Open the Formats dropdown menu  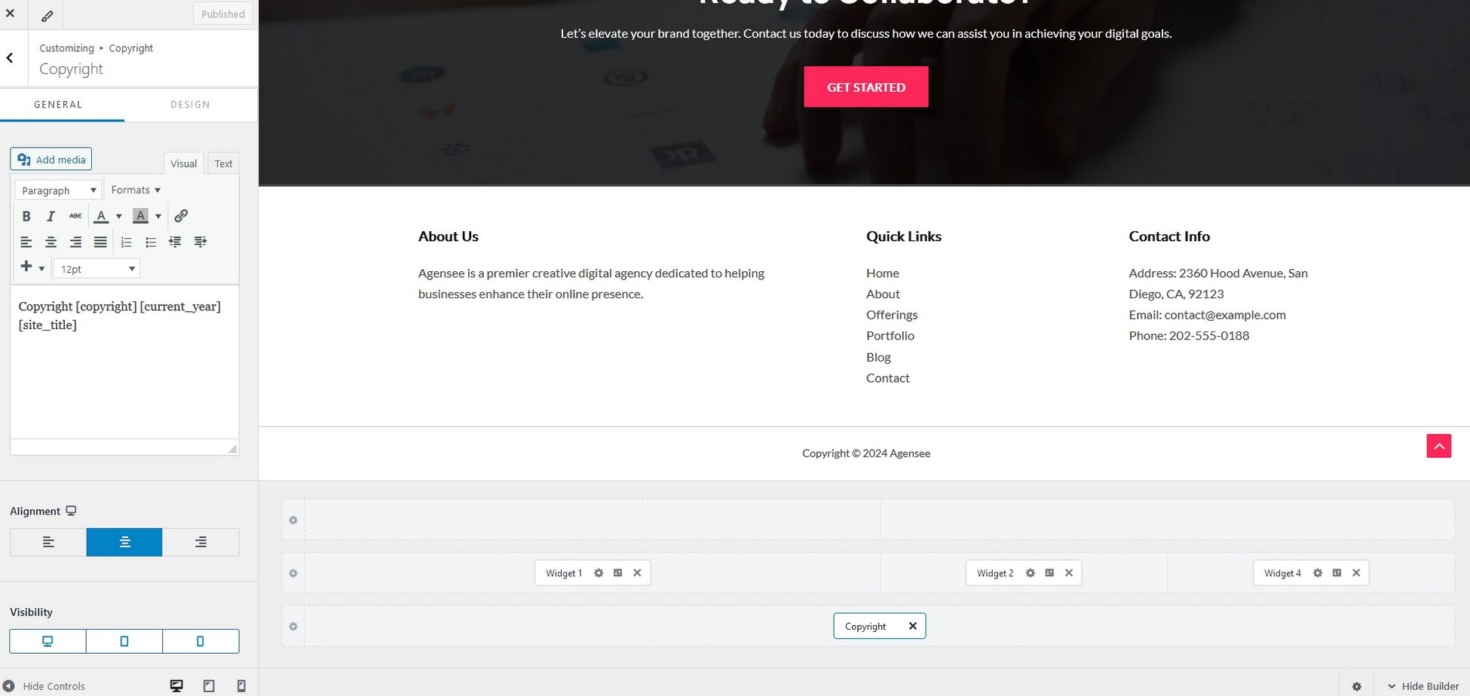(136, 190)
